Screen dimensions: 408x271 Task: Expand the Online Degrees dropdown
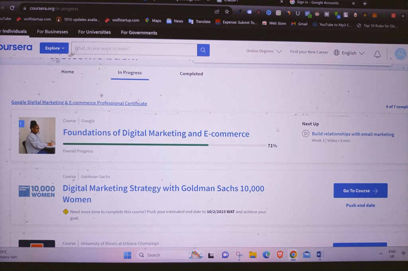coord(264,51)
